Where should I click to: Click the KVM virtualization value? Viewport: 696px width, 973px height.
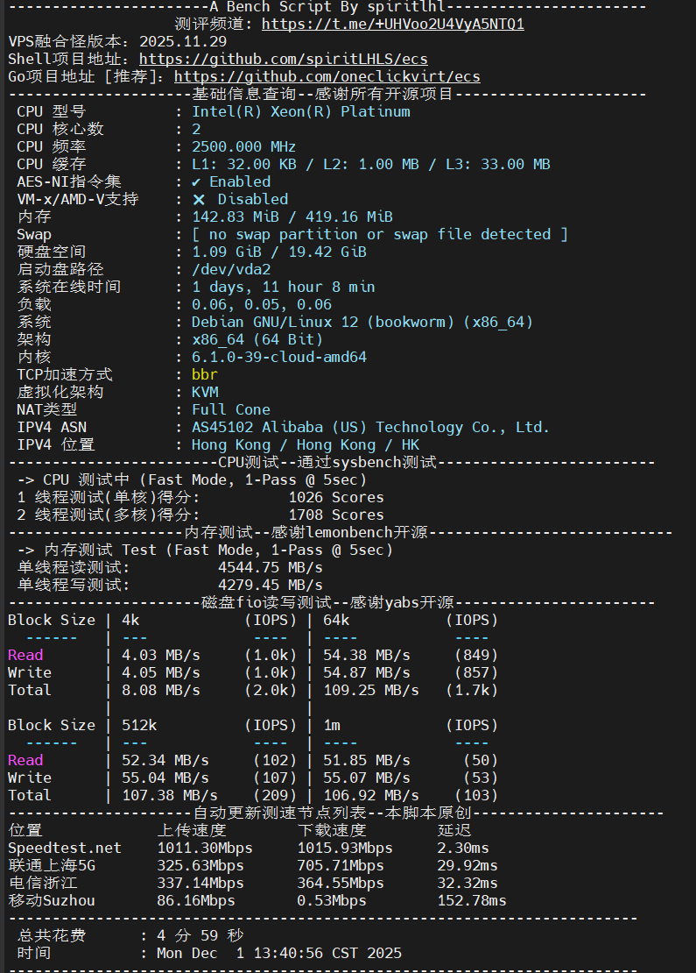point(205,393)
